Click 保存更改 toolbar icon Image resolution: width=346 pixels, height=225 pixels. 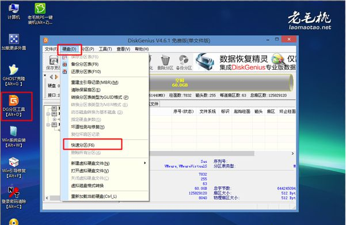53,63
